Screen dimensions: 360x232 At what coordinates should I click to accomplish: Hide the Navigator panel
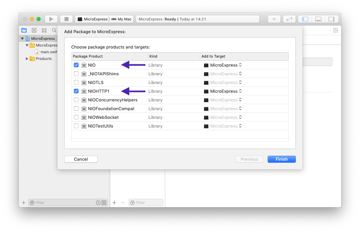click(305, 19)
